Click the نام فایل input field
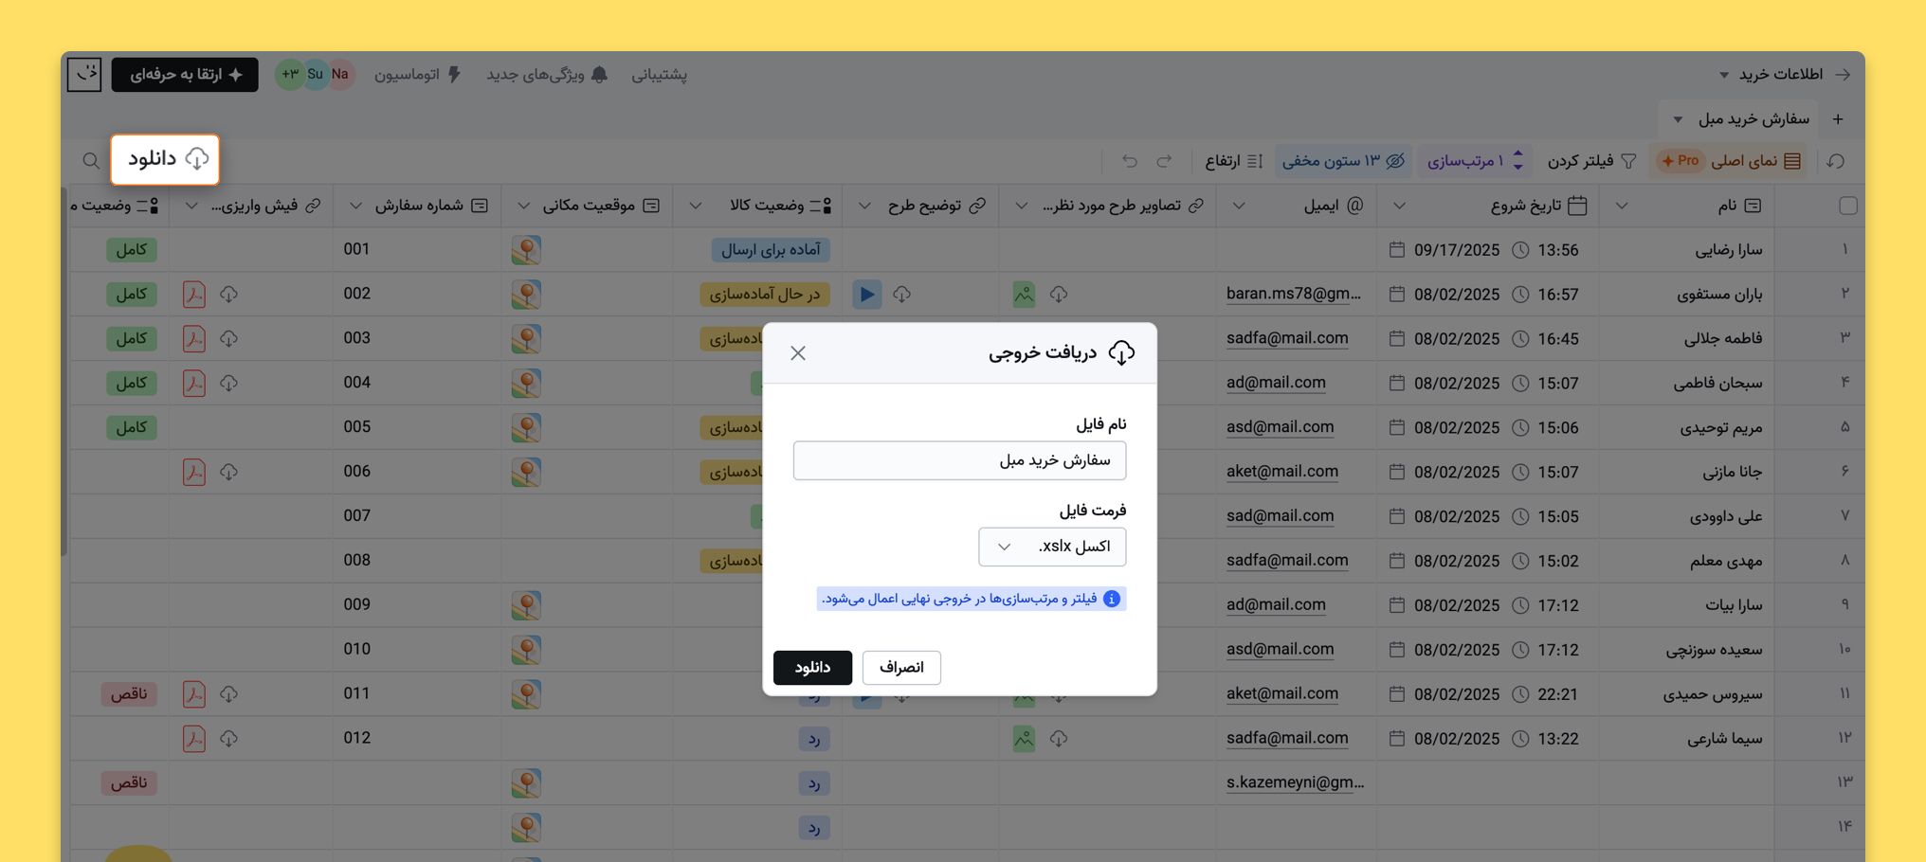1926x862 pixels. click(x=959, y=460)
